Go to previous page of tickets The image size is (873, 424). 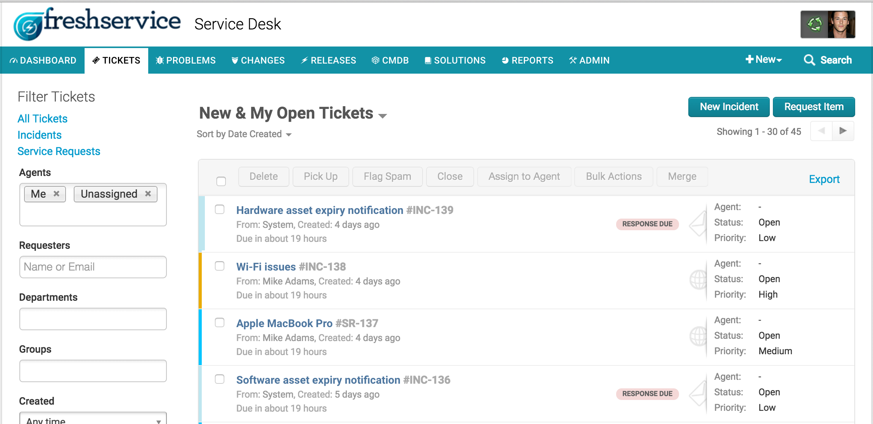(x=821, y=131)
